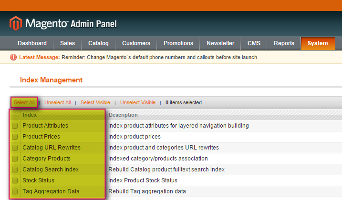The width and height of the screenshot is (342, 200).
Task: Check the Product Attributes checkbox
Action: 15,126
